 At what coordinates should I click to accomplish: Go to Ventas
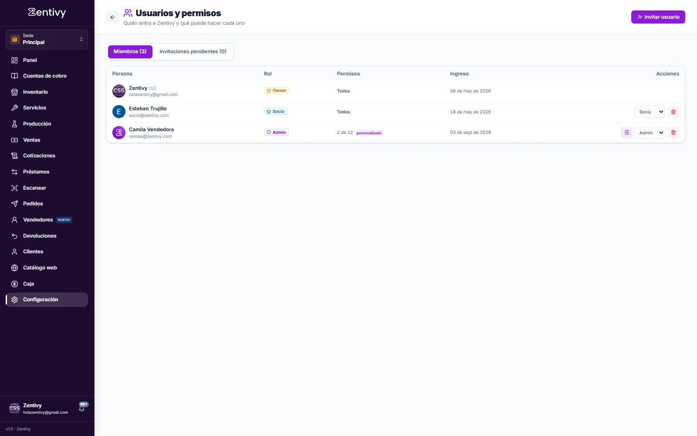click(47, 140)
